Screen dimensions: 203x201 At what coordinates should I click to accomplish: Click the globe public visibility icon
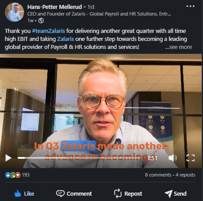tap(41, 20)
